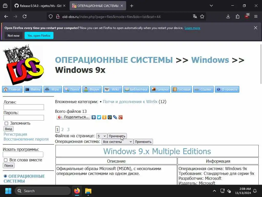
Task: Focus the Логин input field
Action: (24, 107)
